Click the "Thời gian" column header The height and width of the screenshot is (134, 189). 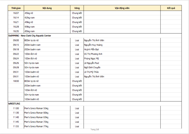16,8
